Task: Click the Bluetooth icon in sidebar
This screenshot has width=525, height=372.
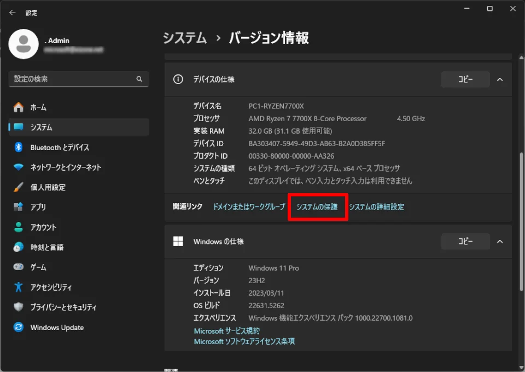Action: 19,147
